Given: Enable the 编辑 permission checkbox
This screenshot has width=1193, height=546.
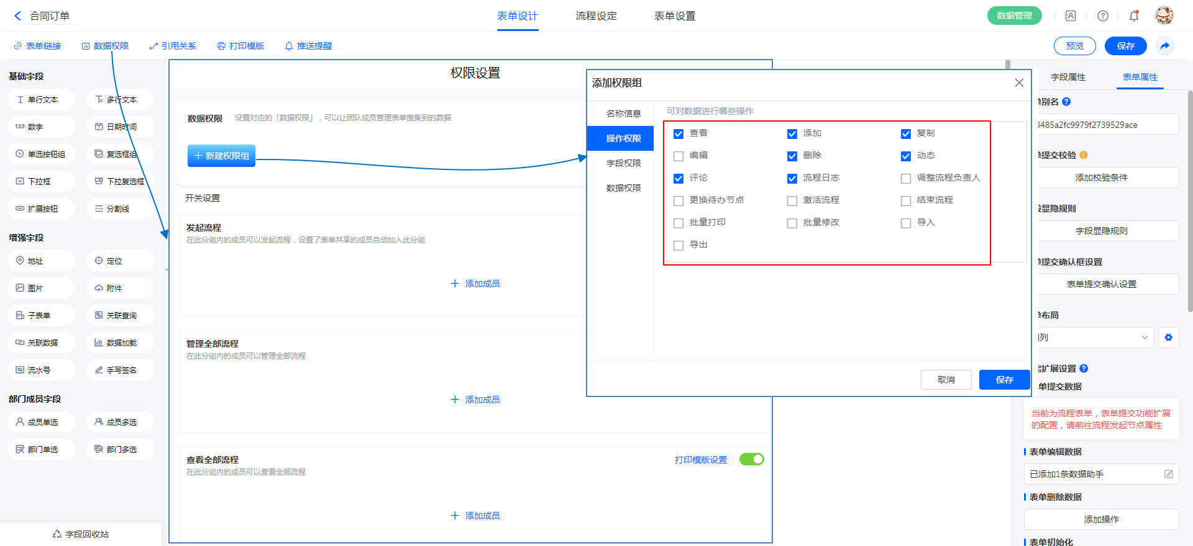Looking at the screenshot, I should pyautogui.click(x=679, y=156).
